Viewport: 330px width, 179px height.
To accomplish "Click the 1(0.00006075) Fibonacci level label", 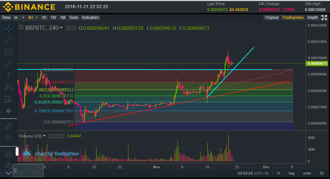I will [58, 122].
